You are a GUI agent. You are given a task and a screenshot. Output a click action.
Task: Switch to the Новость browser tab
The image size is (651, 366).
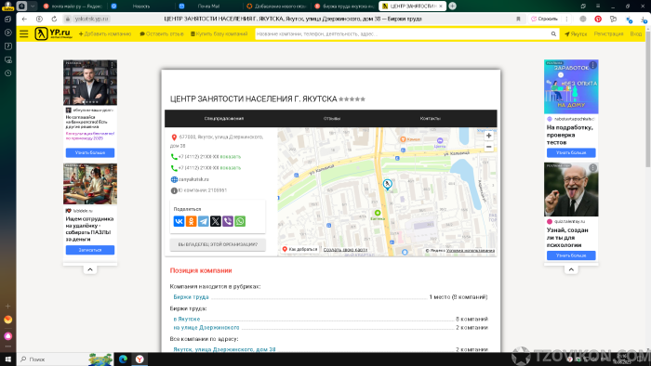coord(141,7)
